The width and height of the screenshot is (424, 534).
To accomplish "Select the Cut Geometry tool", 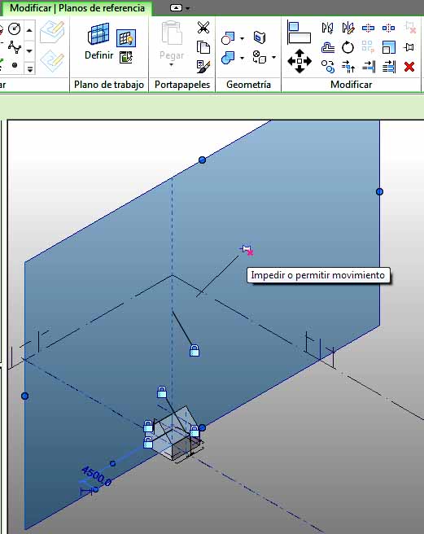I will point(228,37).
